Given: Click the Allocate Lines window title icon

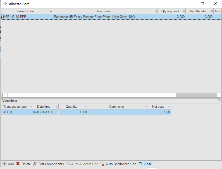Looking at the screenshot, I should pyautogui.click(x=5, y=4).
